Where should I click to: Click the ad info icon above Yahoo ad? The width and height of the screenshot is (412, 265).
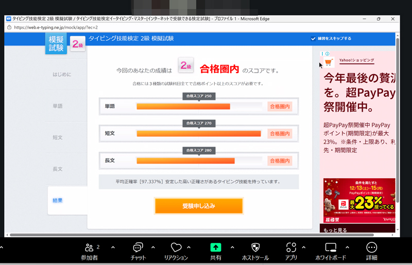pyautogui.click(x=328, y=54)
